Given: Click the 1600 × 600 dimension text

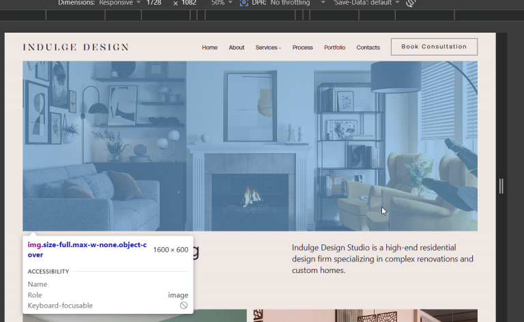Looking at the screenshot, I should [171, 250].
